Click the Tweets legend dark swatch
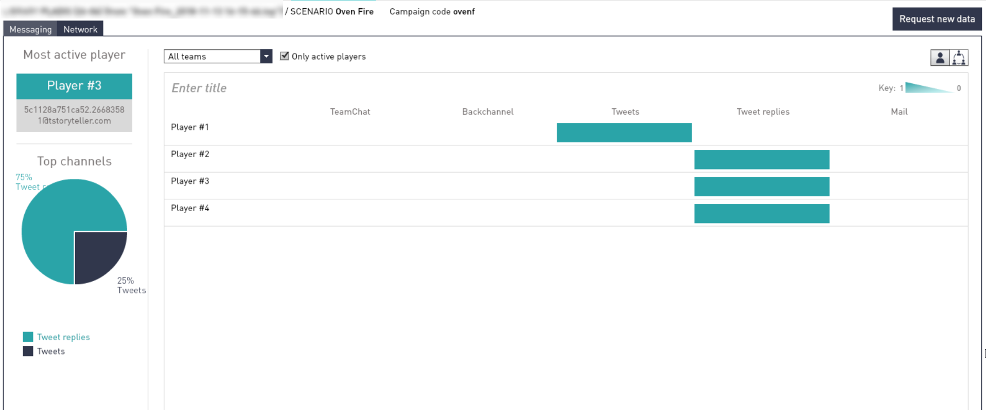This screenshot has height=410, width=986. point(28,351)
